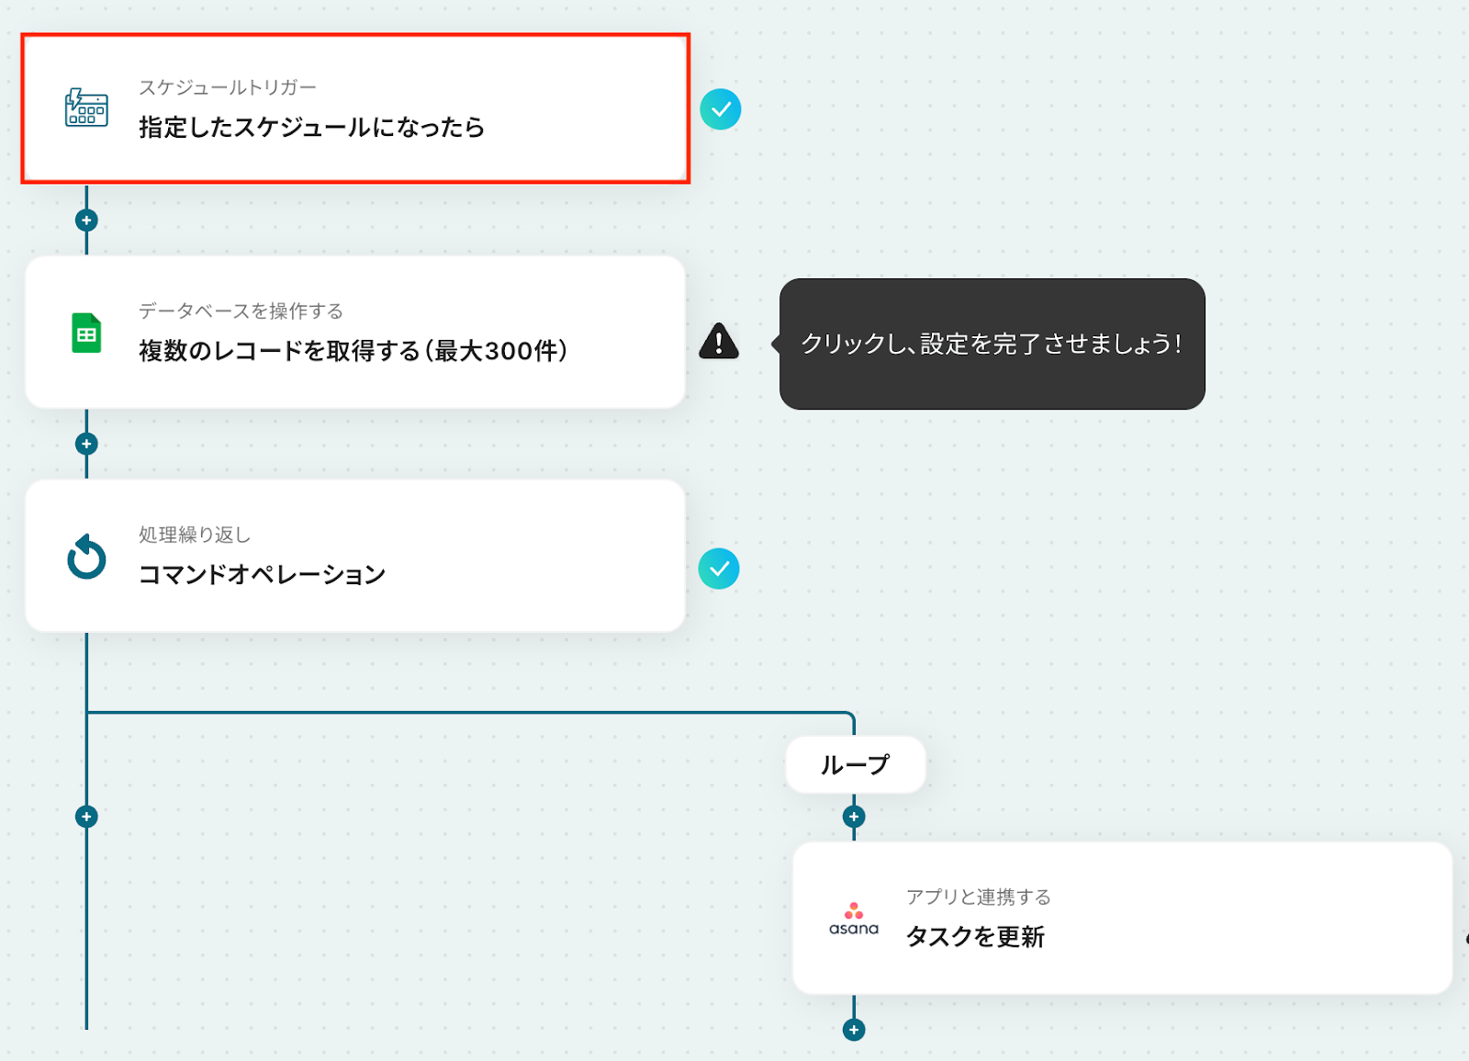Click the クリックし、設定を完了させましょう tooltip
1469x1061 pixels.
tap(992, 344)
